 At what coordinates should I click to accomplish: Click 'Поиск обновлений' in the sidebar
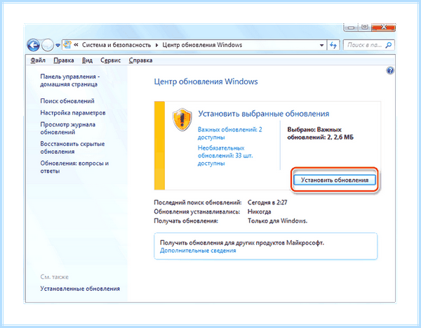click(67, 101)
